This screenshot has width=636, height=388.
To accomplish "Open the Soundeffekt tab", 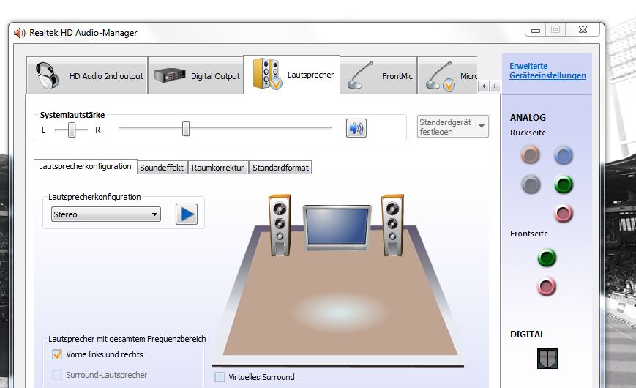I will tap(162, 167).
